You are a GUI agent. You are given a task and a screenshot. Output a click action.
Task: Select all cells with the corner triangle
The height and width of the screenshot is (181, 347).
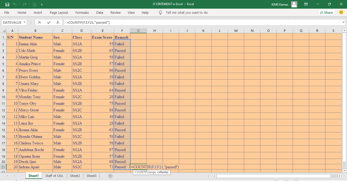[x=4, y=31]
